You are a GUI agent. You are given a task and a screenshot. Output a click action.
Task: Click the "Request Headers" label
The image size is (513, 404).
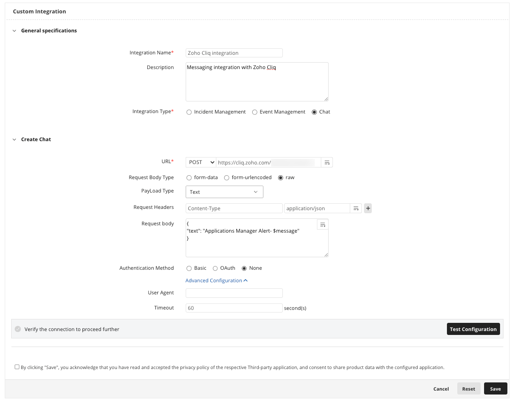tap(153, 208)
